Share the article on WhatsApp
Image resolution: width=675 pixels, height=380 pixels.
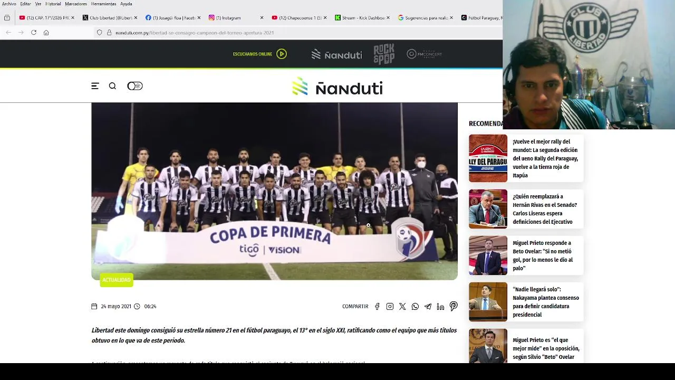415,306
